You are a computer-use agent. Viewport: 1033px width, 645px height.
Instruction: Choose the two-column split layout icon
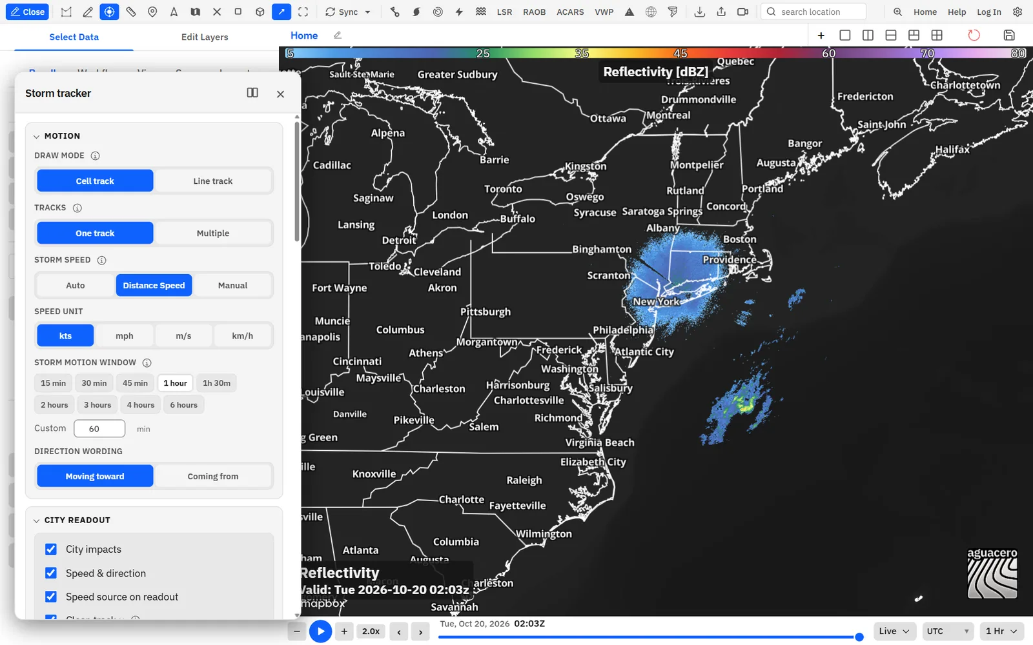868,35
